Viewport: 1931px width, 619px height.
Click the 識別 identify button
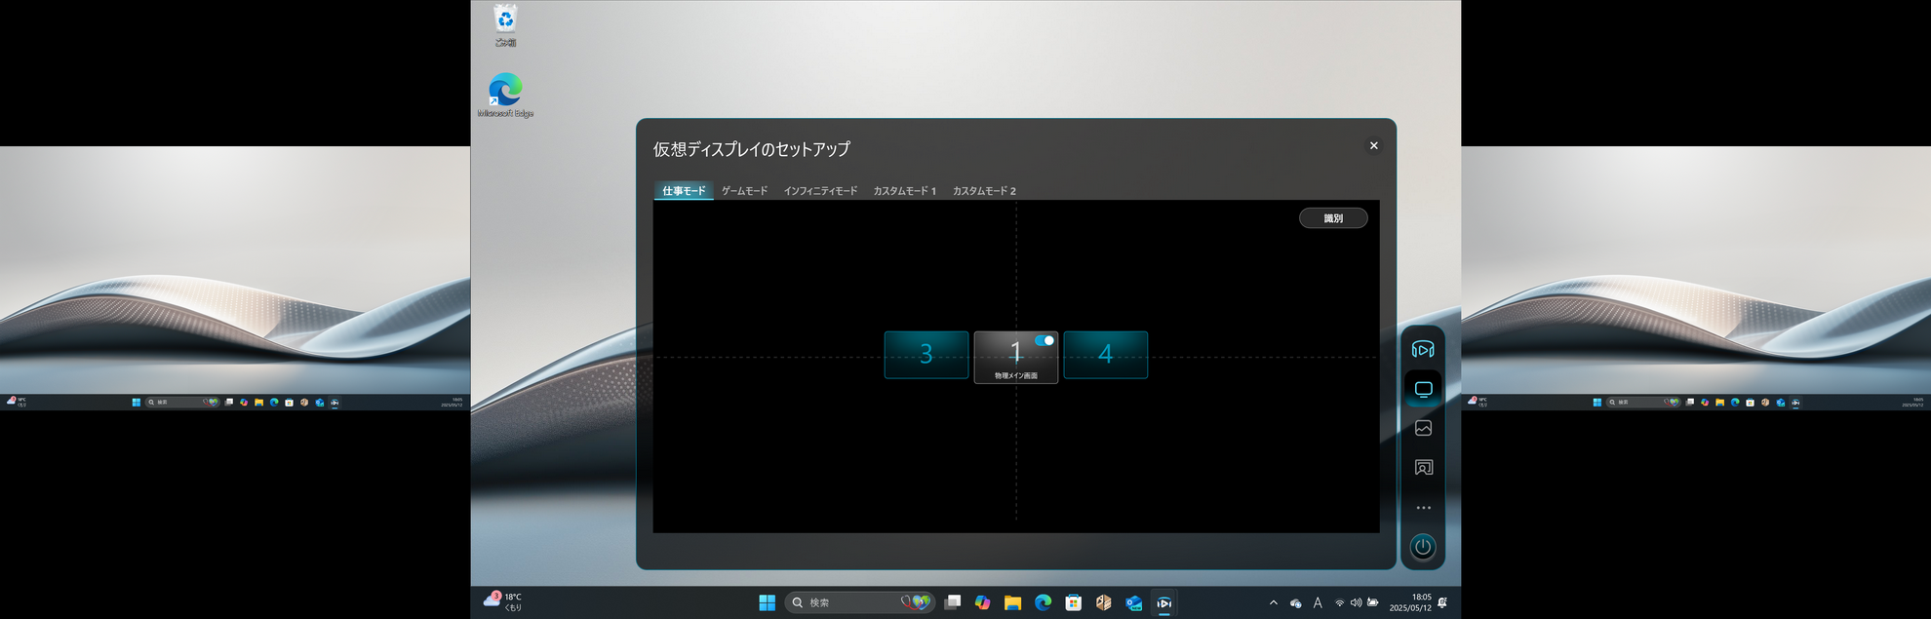click(x=1333, y=218)
